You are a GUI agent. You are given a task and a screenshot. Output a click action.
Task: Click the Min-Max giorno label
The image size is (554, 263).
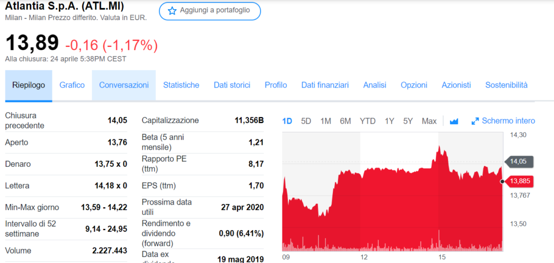tap(32, 208)
